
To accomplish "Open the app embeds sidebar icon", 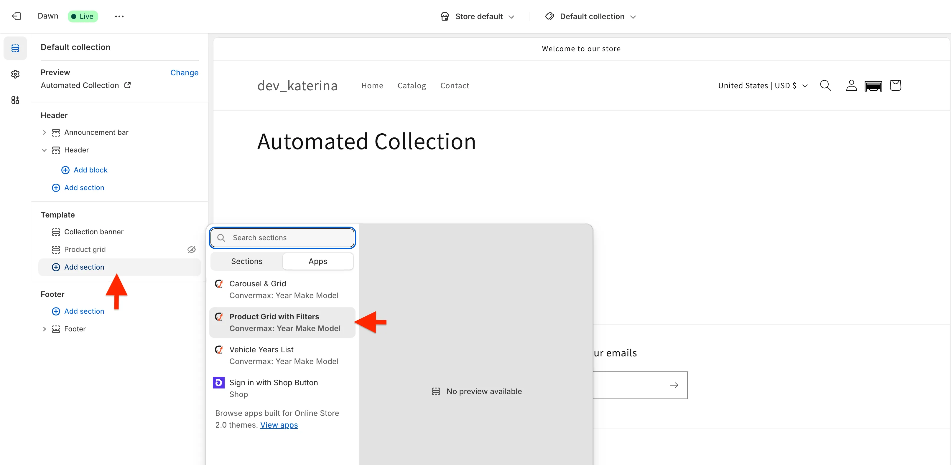I will 15,100.
